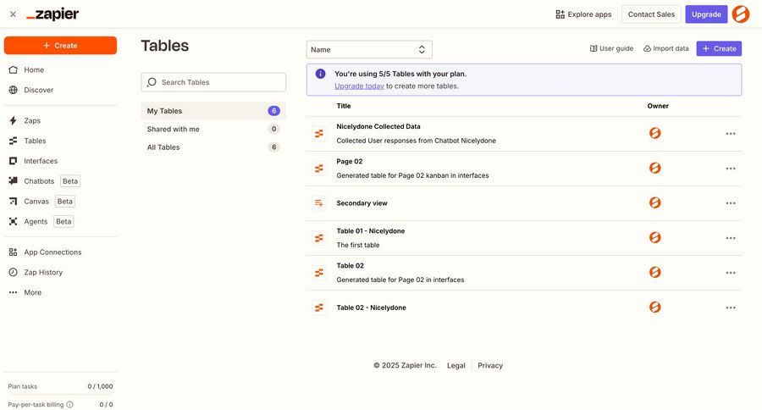762x410 pixels.
Task: Open Canvas Beta in the sidebar
Action: click(x=41, y=202)
